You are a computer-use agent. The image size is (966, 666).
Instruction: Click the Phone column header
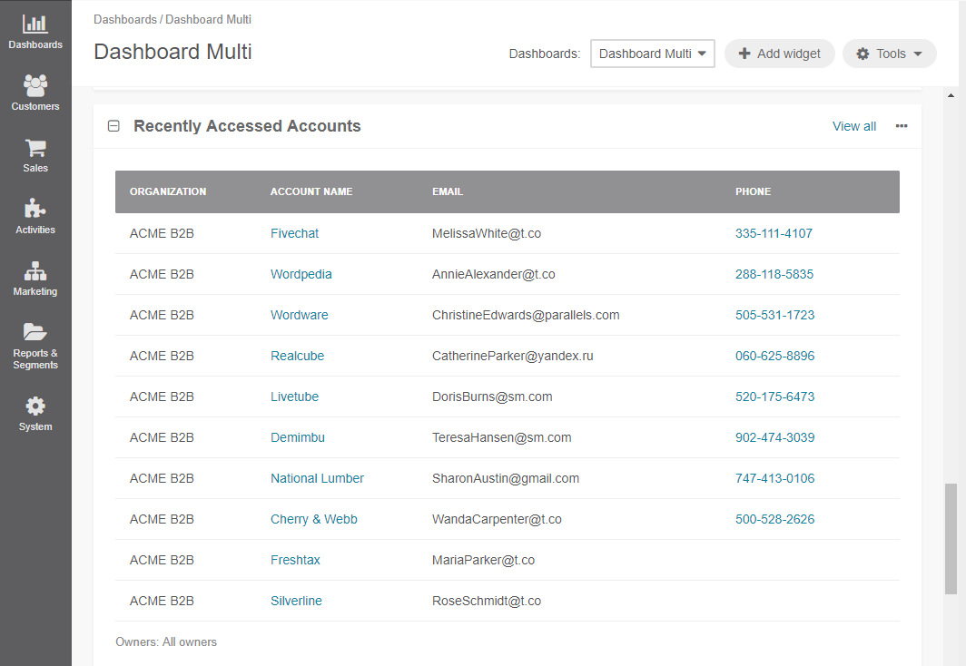tap(753, 191)
